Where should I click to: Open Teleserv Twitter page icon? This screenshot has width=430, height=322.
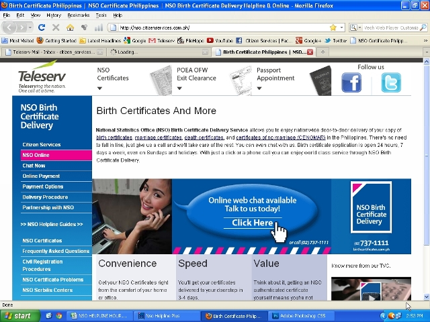pyautogui.click(x=391, y=83)
